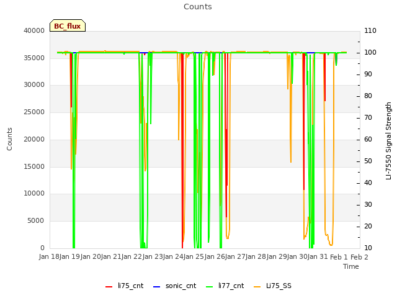Click the 20 tick on right axis
This screenshot has width=397, height=298.
[x=368, y=226]
